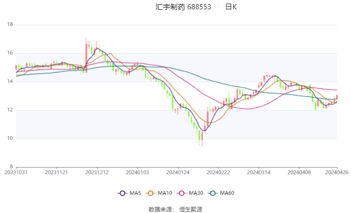Select the 20231212 date axis label

(97, 172)
